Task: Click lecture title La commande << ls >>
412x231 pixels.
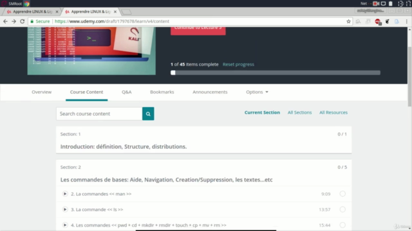Action: [97, 210]
